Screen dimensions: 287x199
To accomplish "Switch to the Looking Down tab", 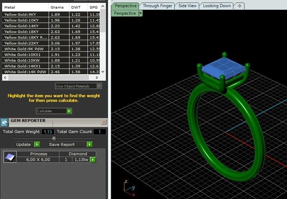I will (217, 6).
